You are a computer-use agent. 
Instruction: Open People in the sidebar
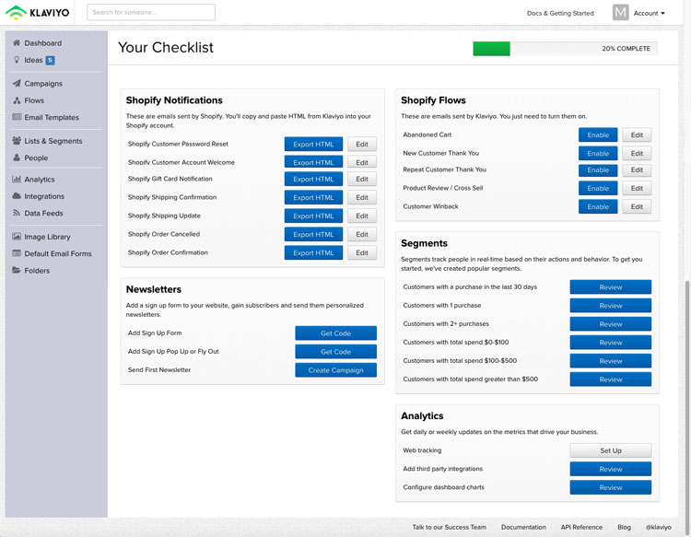36,158
